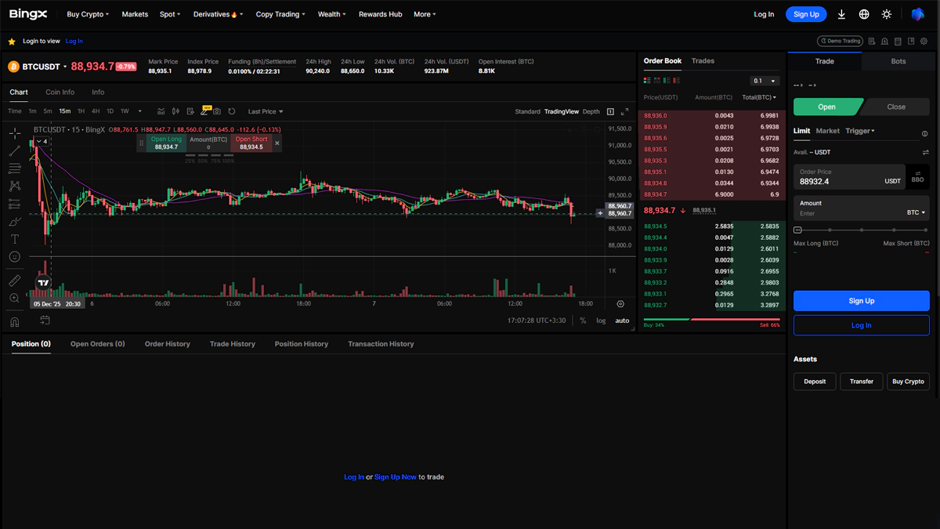Select the trend line drawing tool
Viewport: 940px width, 529px height.
pyautogui.click(x=14, y=150)
